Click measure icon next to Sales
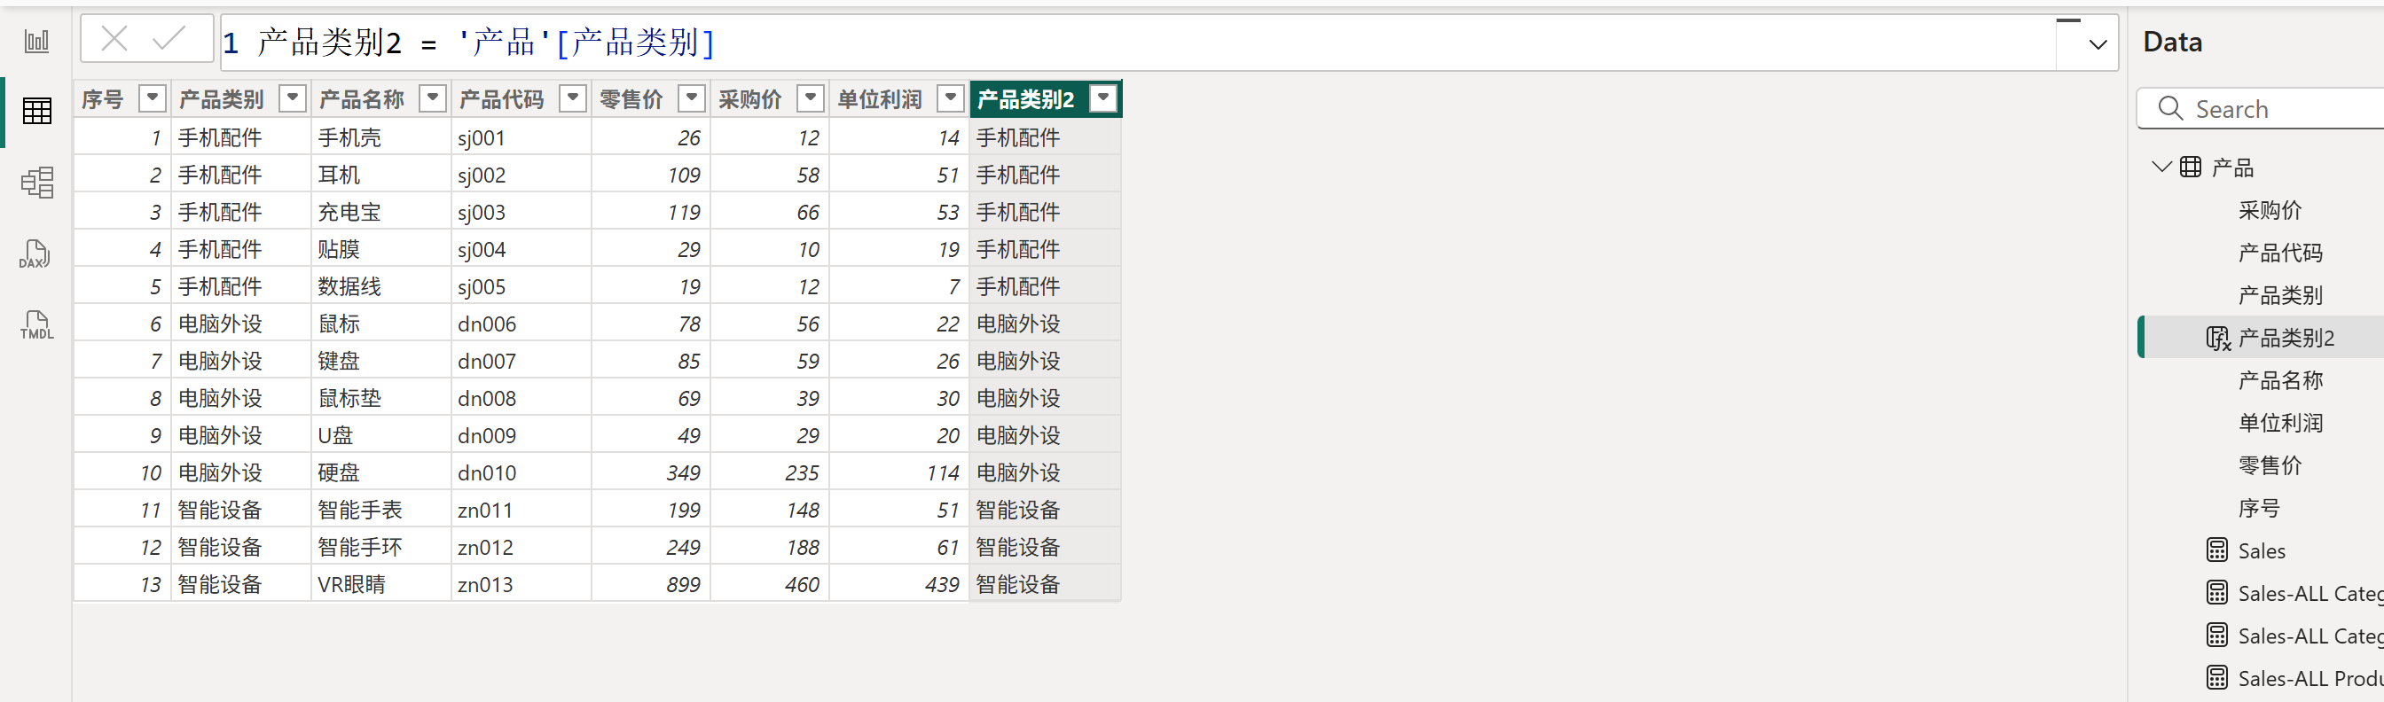 2216,550
